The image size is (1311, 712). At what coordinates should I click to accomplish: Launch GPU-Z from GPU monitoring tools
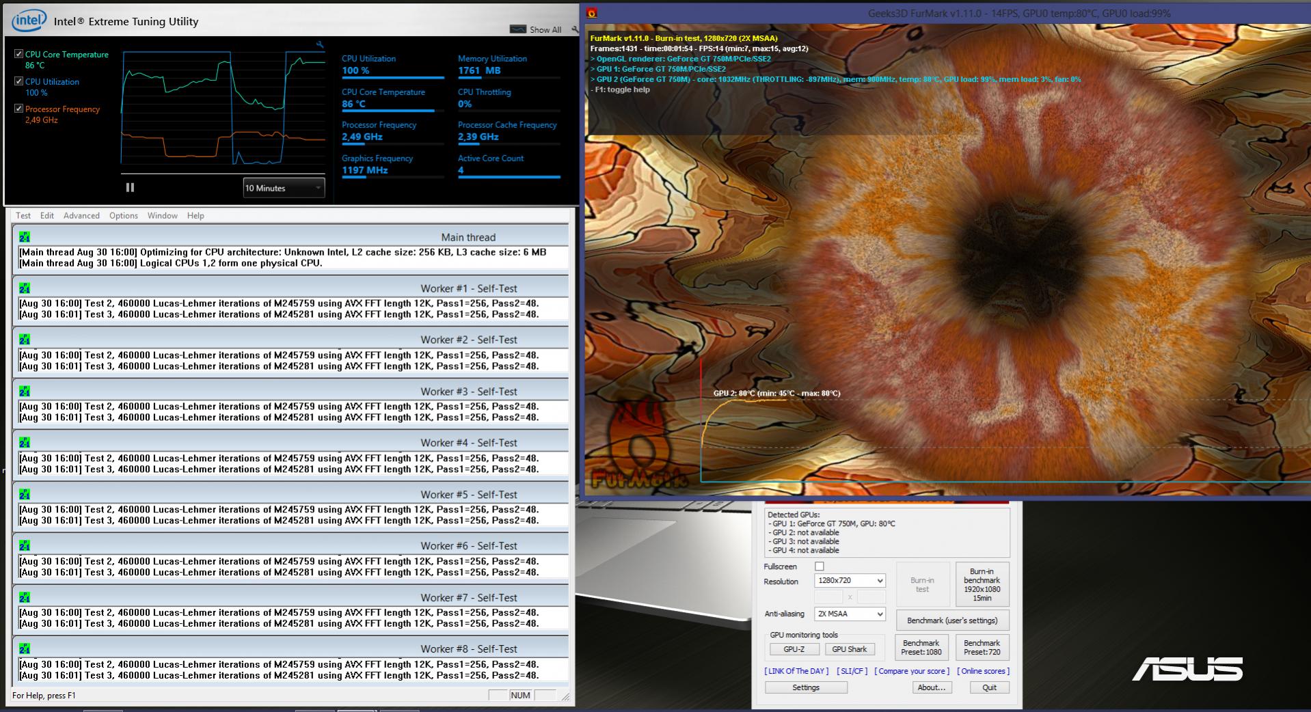point(794,649)
